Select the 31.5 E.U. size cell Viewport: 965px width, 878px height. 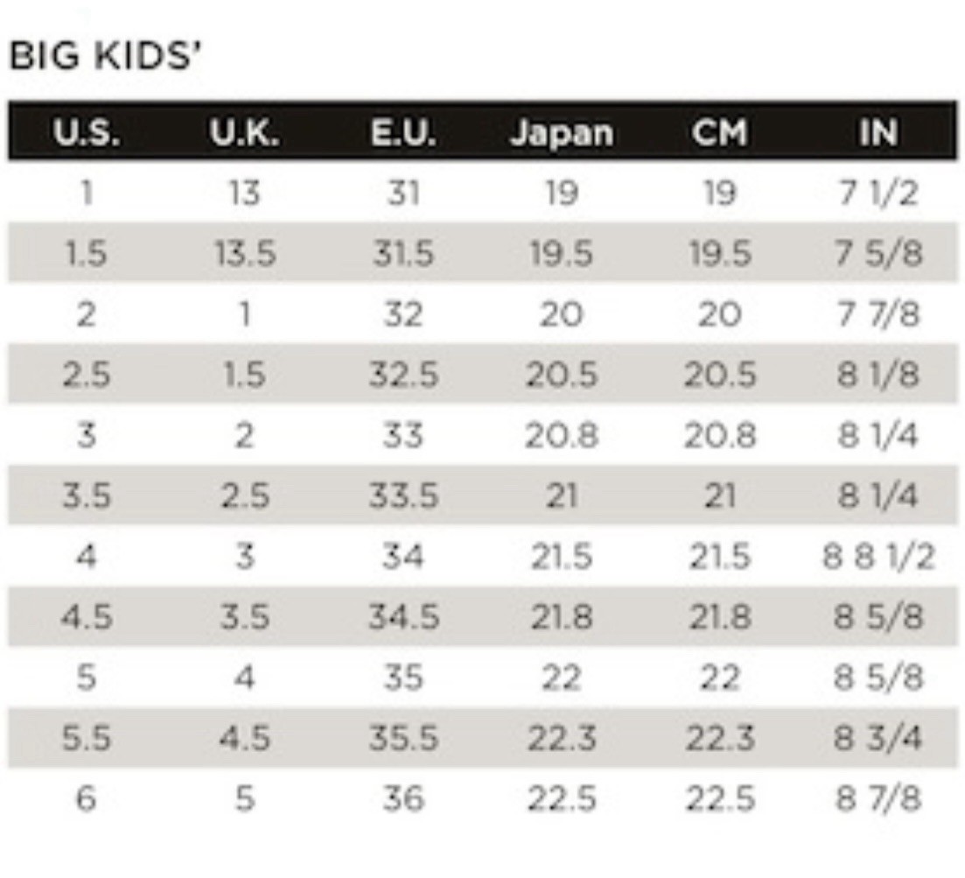click(x=403, y=254)
